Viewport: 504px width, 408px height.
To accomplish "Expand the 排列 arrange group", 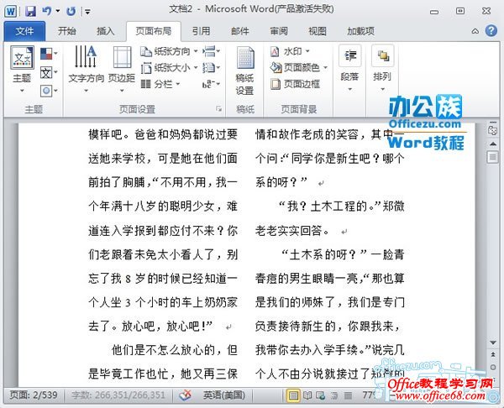I will click(x=382, y=69).
